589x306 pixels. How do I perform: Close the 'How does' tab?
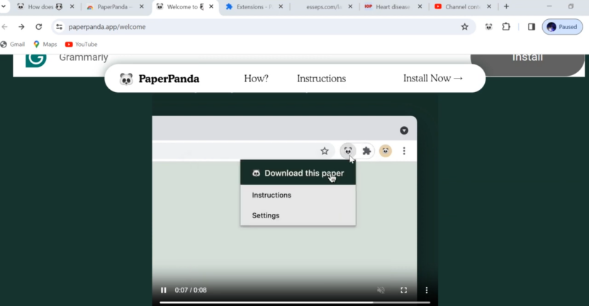click(x=72, y=7)
